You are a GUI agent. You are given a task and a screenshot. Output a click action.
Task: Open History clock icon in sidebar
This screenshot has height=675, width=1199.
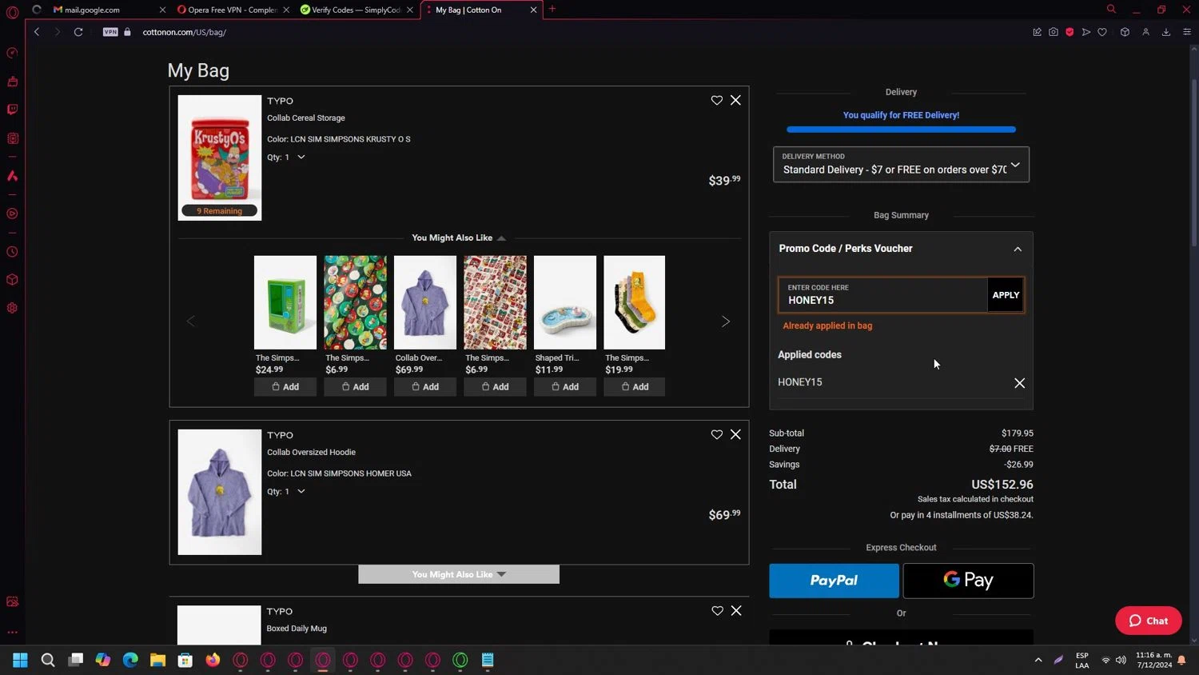(12, 252)
